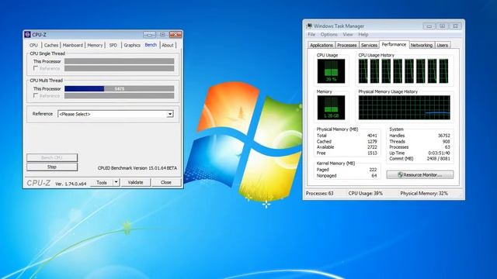Open the SPD tab in CPU-Z
The image size is (497, 279).
click(x=113, y=45)
